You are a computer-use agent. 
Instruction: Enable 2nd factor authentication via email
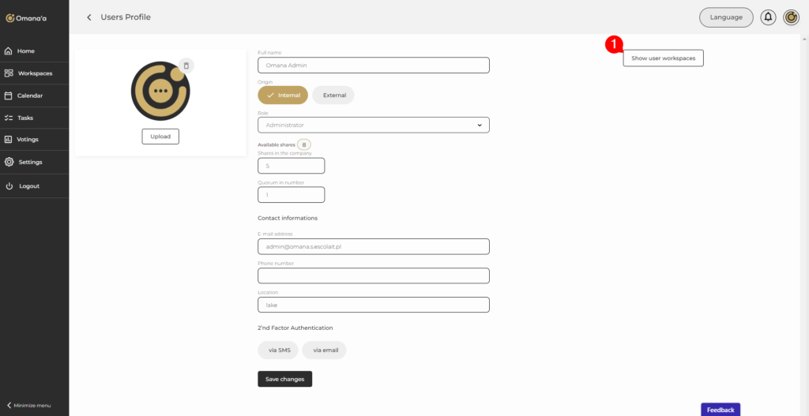324,350
